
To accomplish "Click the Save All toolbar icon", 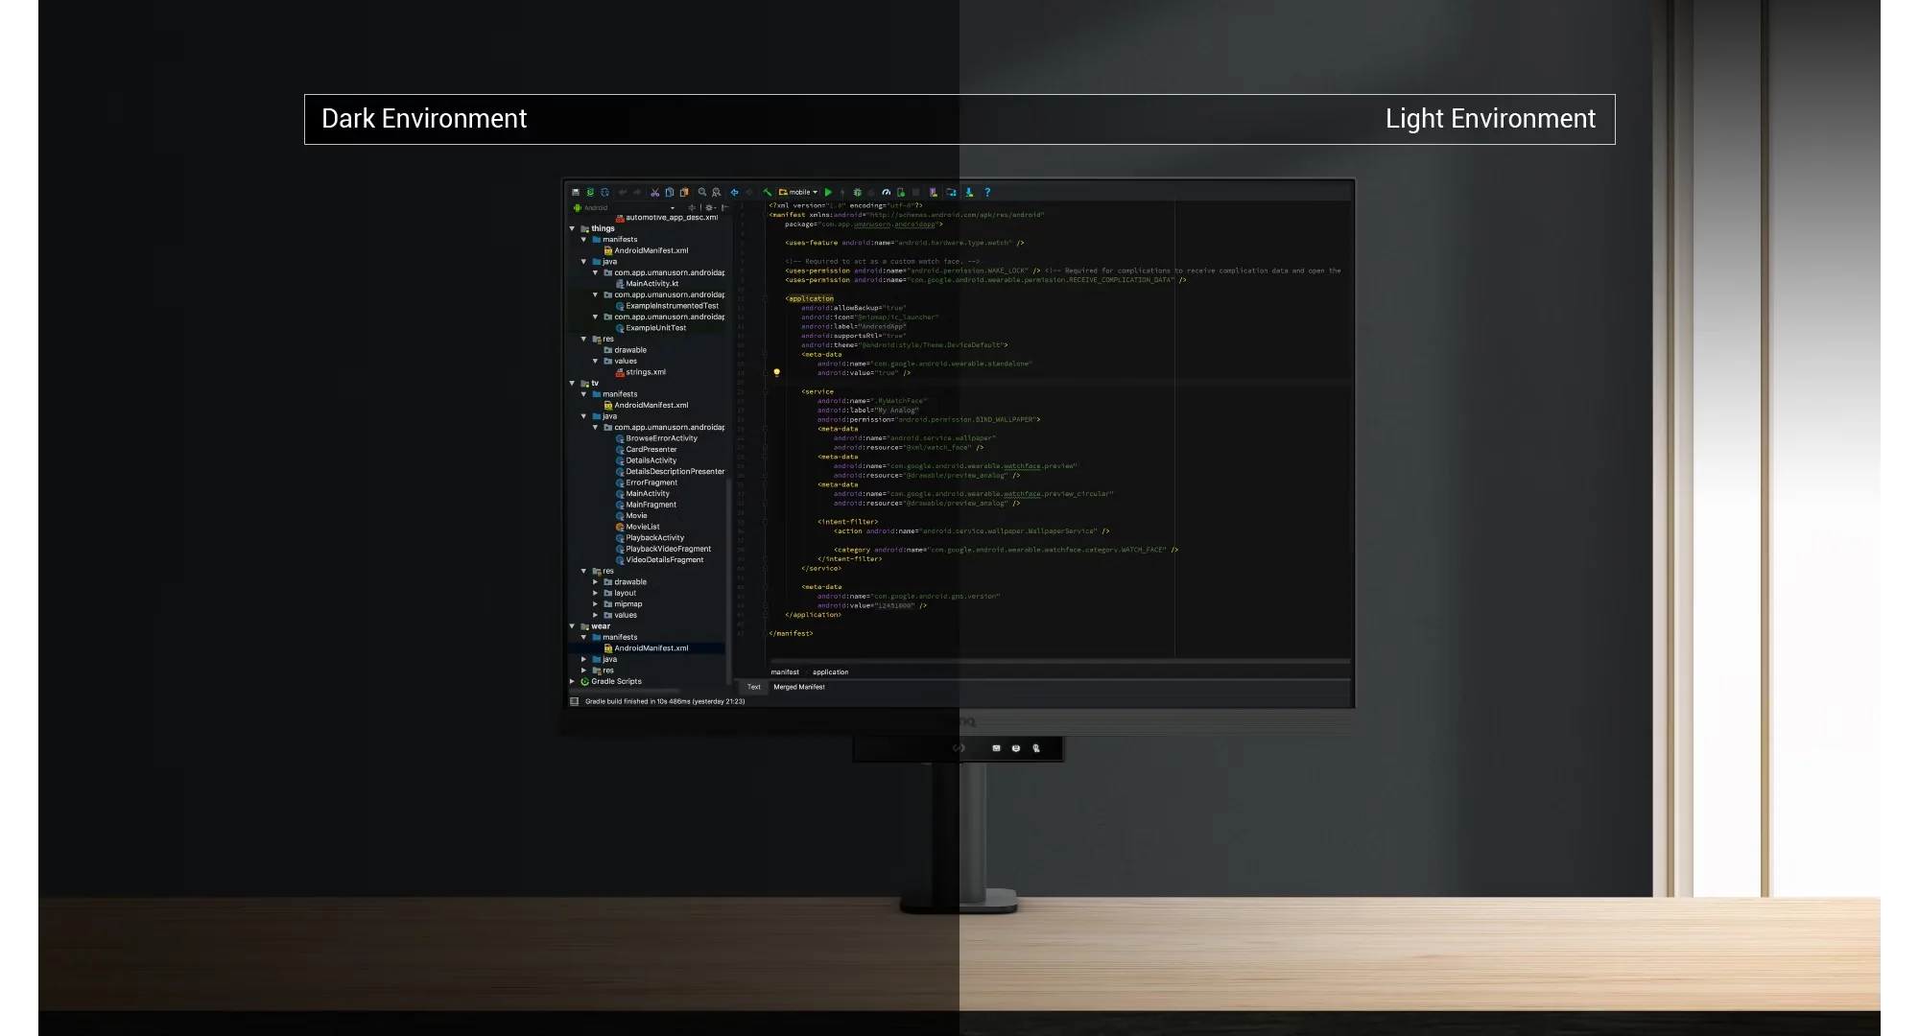I will coord(576,192).
